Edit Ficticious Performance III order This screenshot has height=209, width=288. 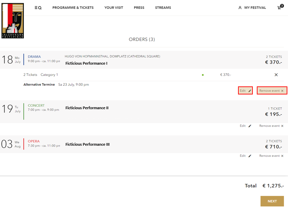coord(245,156)
